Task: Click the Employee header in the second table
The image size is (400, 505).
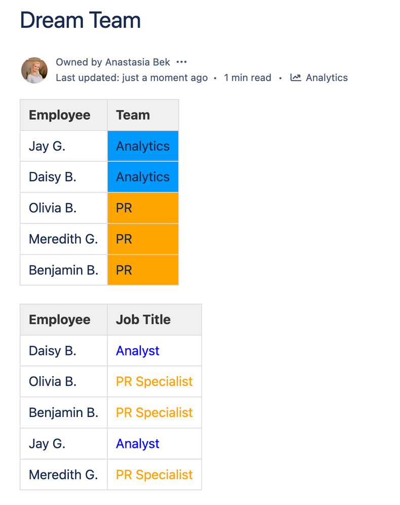Action: coord(60,319)
